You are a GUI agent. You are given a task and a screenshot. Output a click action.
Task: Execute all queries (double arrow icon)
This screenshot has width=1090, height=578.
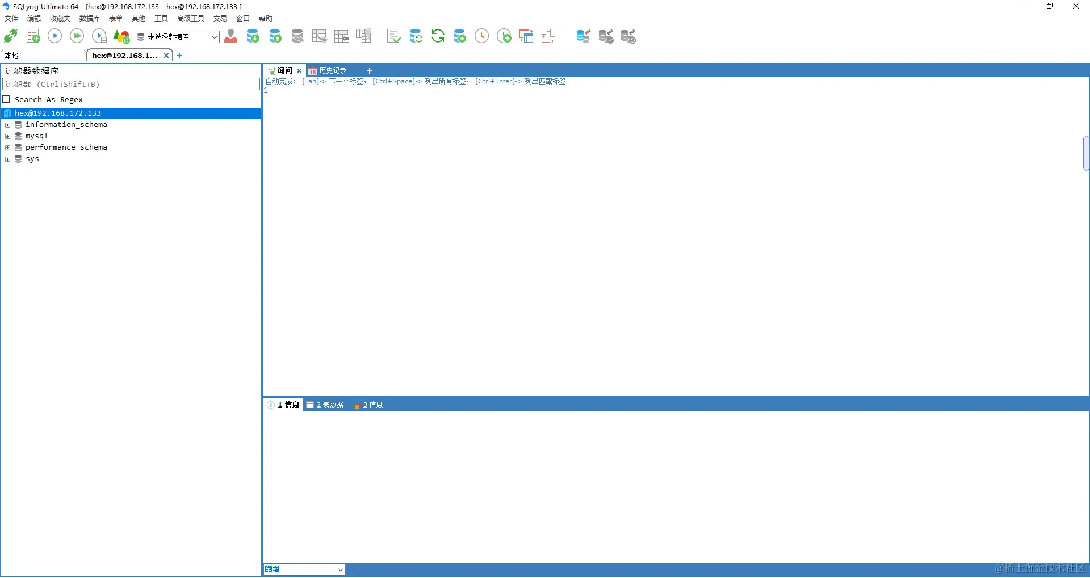click(77, 36)
